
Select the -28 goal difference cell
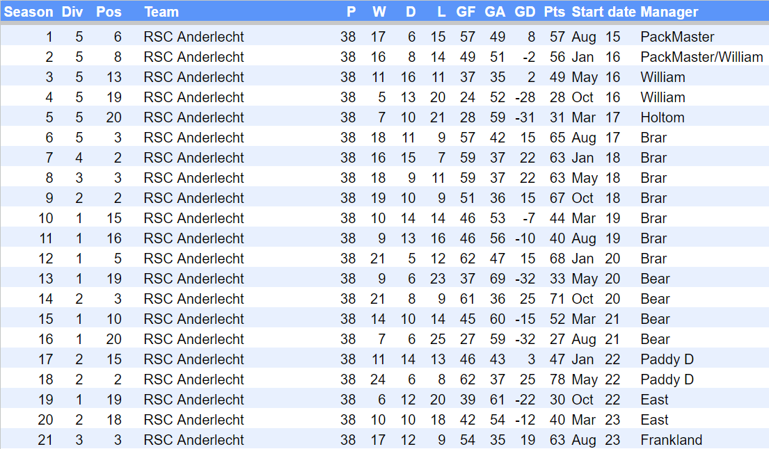pos(525,97)
